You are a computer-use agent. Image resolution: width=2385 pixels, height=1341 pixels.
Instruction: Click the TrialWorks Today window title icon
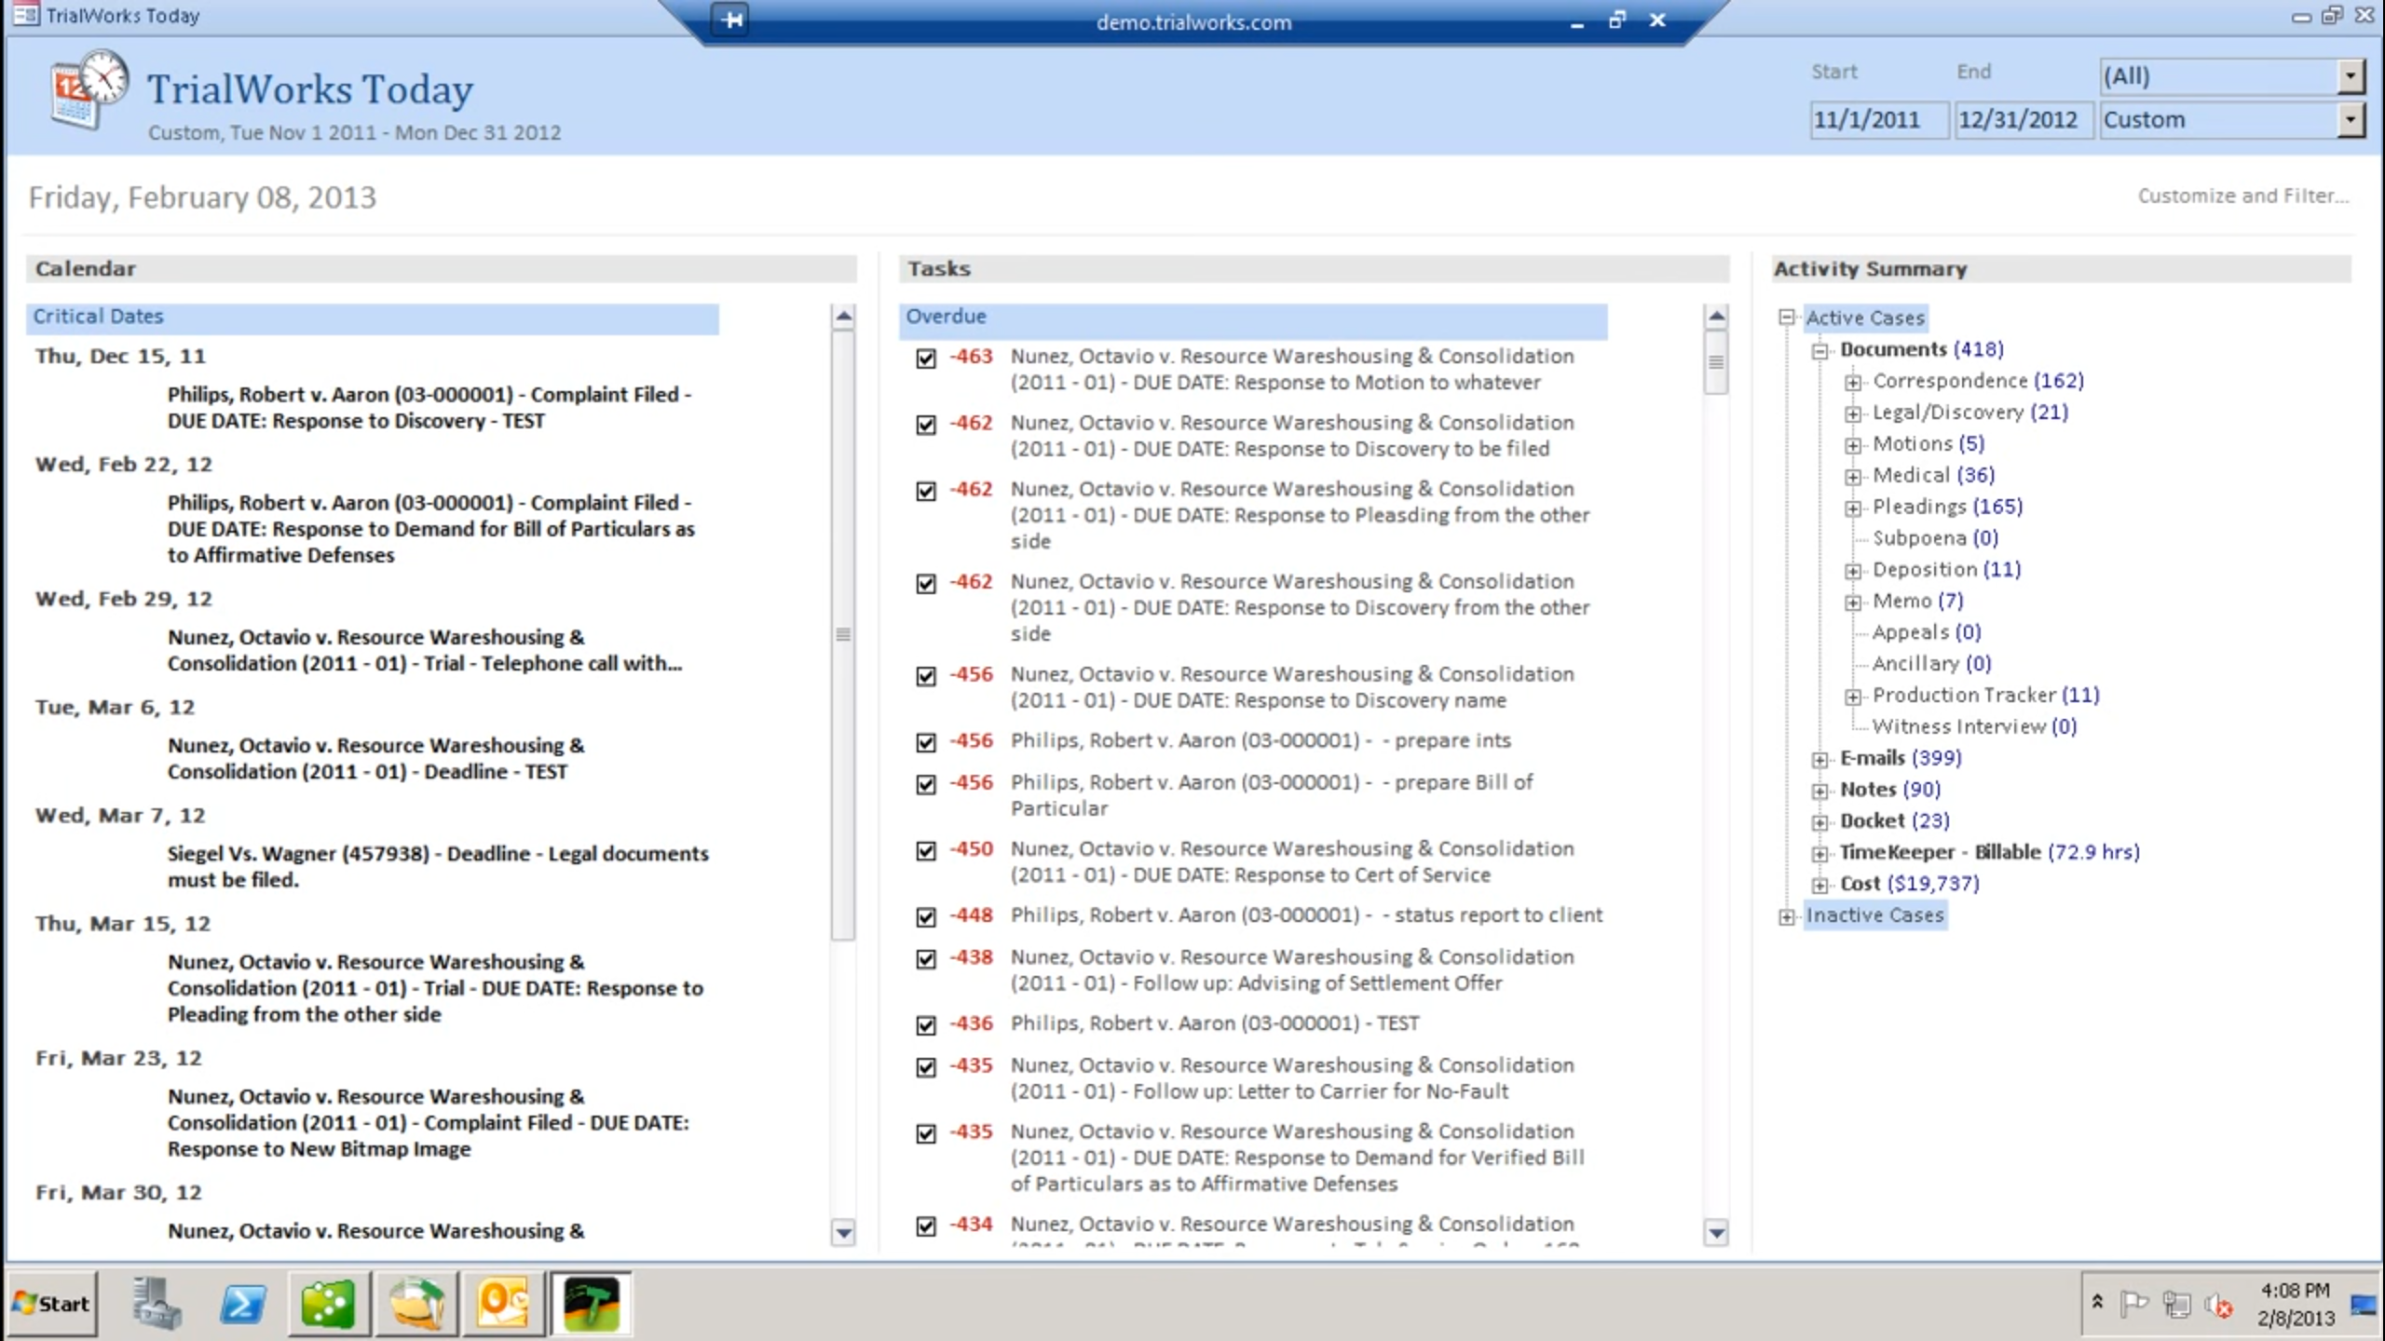pos(25,15)
